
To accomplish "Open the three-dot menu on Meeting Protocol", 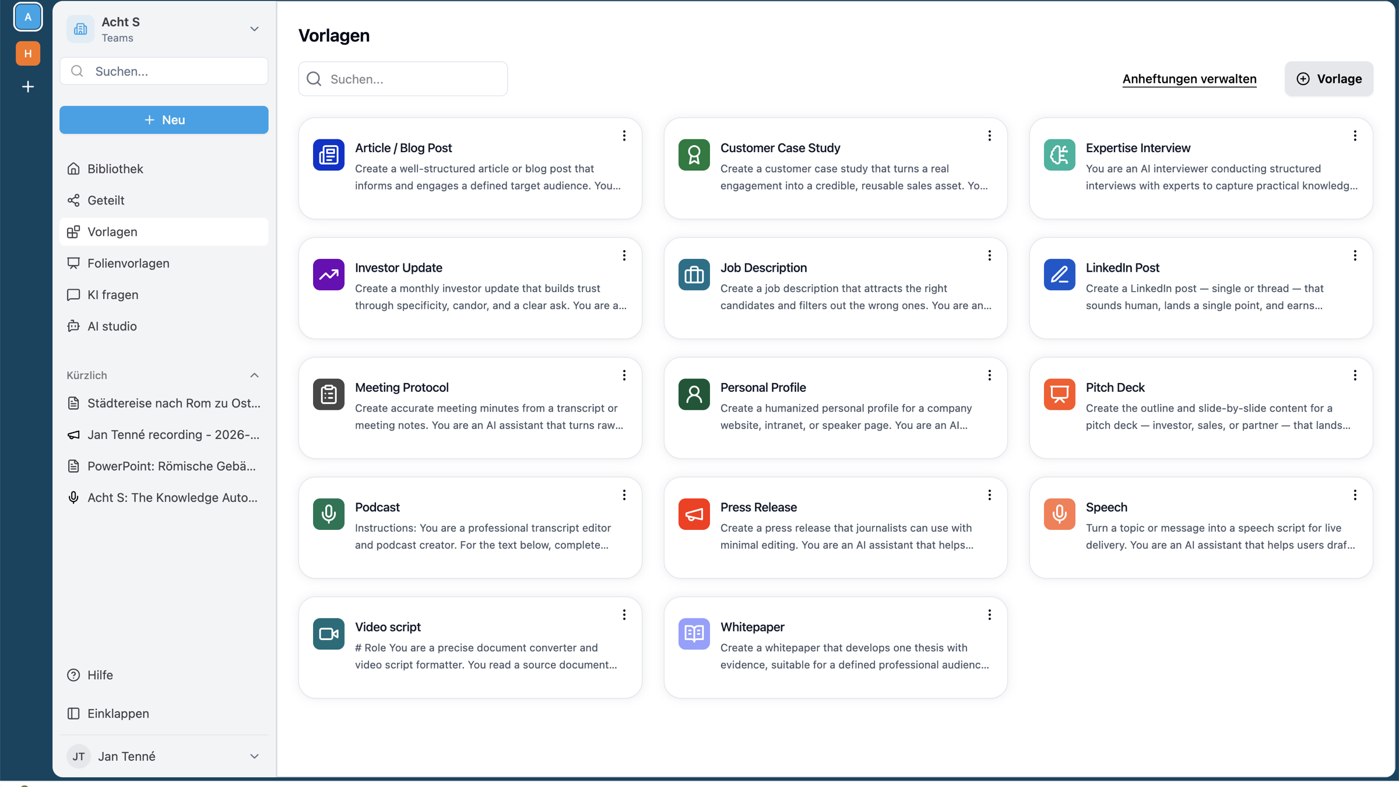I will tap(624, 375).
